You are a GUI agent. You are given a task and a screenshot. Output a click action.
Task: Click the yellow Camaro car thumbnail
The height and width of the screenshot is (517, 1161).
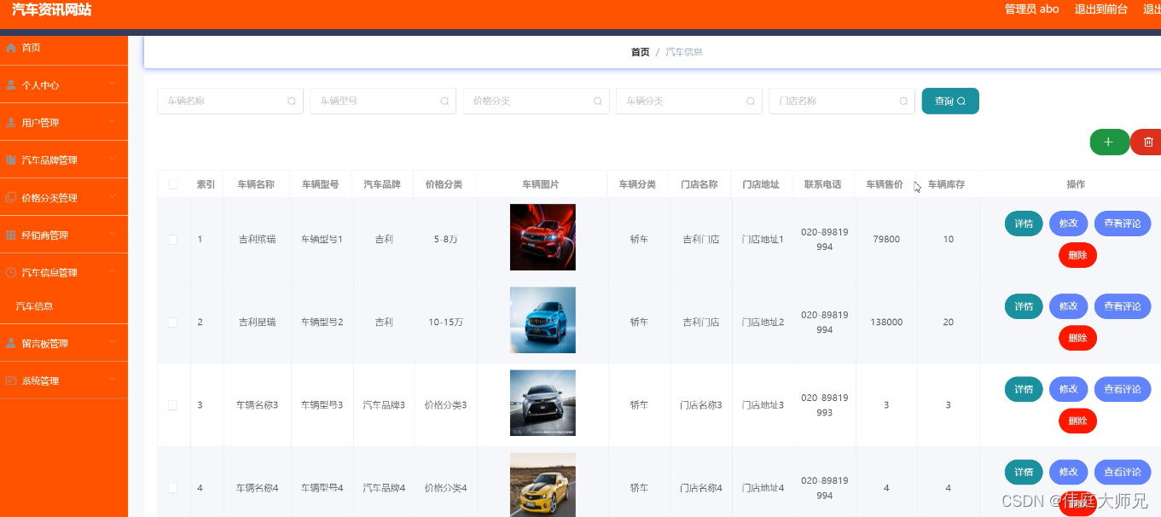point(543,488)
